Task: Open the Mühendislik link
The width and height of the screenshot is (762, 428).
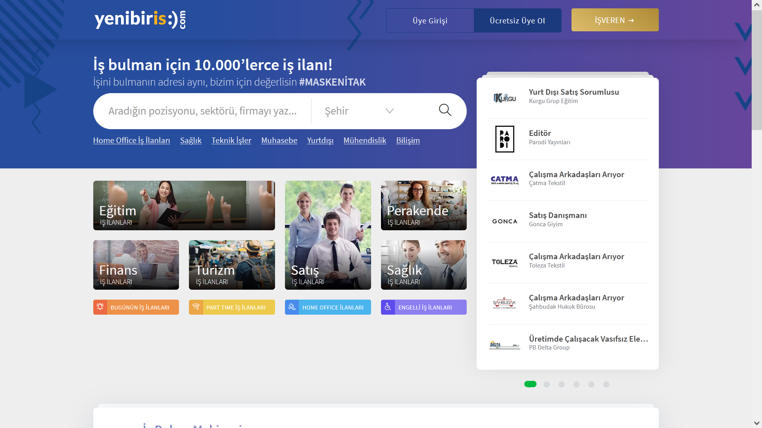Action: point(365,140)
